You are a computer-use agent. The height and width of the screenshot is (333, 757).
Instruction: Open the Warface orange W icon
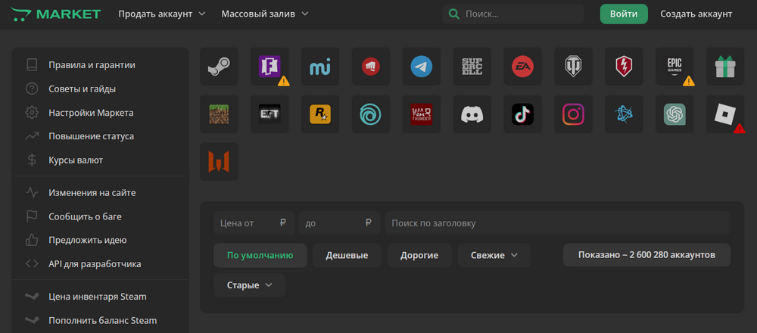click(219, 162)
